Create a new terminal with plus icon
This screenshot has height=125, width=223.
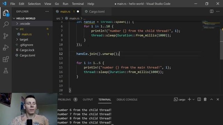[189, 99]
